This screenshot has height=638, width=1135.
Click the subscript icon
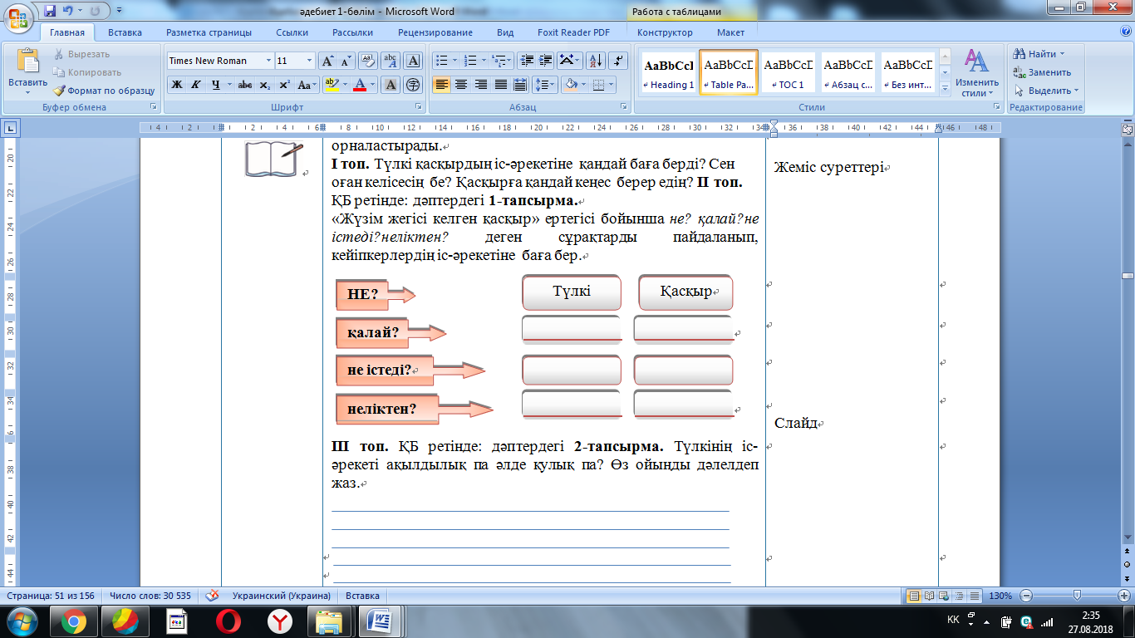(265, 85)
